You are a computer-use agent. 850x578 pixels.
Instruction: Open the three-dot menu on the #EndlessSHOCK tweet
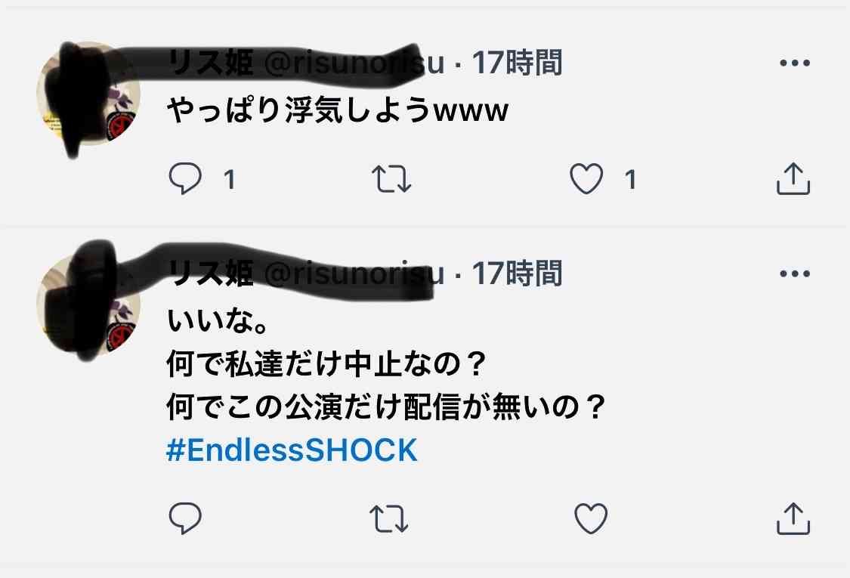click(x=795, y=274)
